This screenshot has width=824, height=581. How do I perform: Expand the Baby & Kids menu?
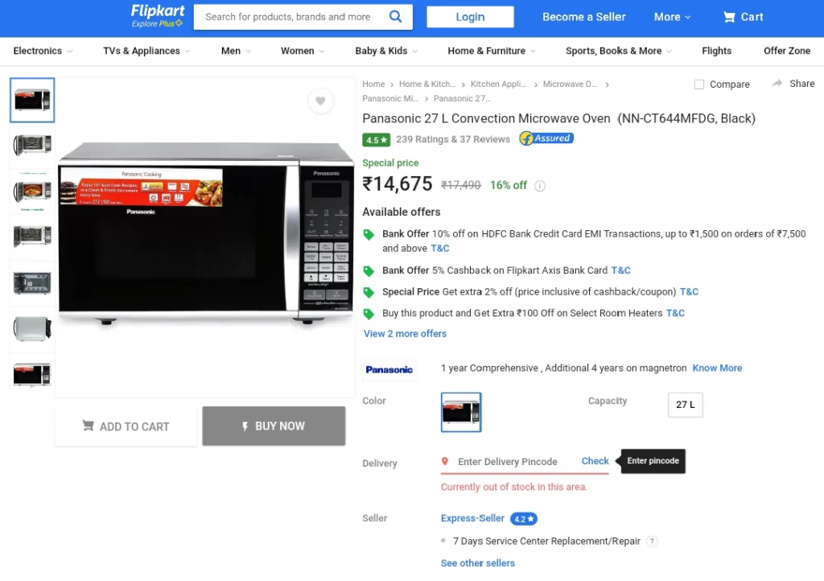point(386,51)
